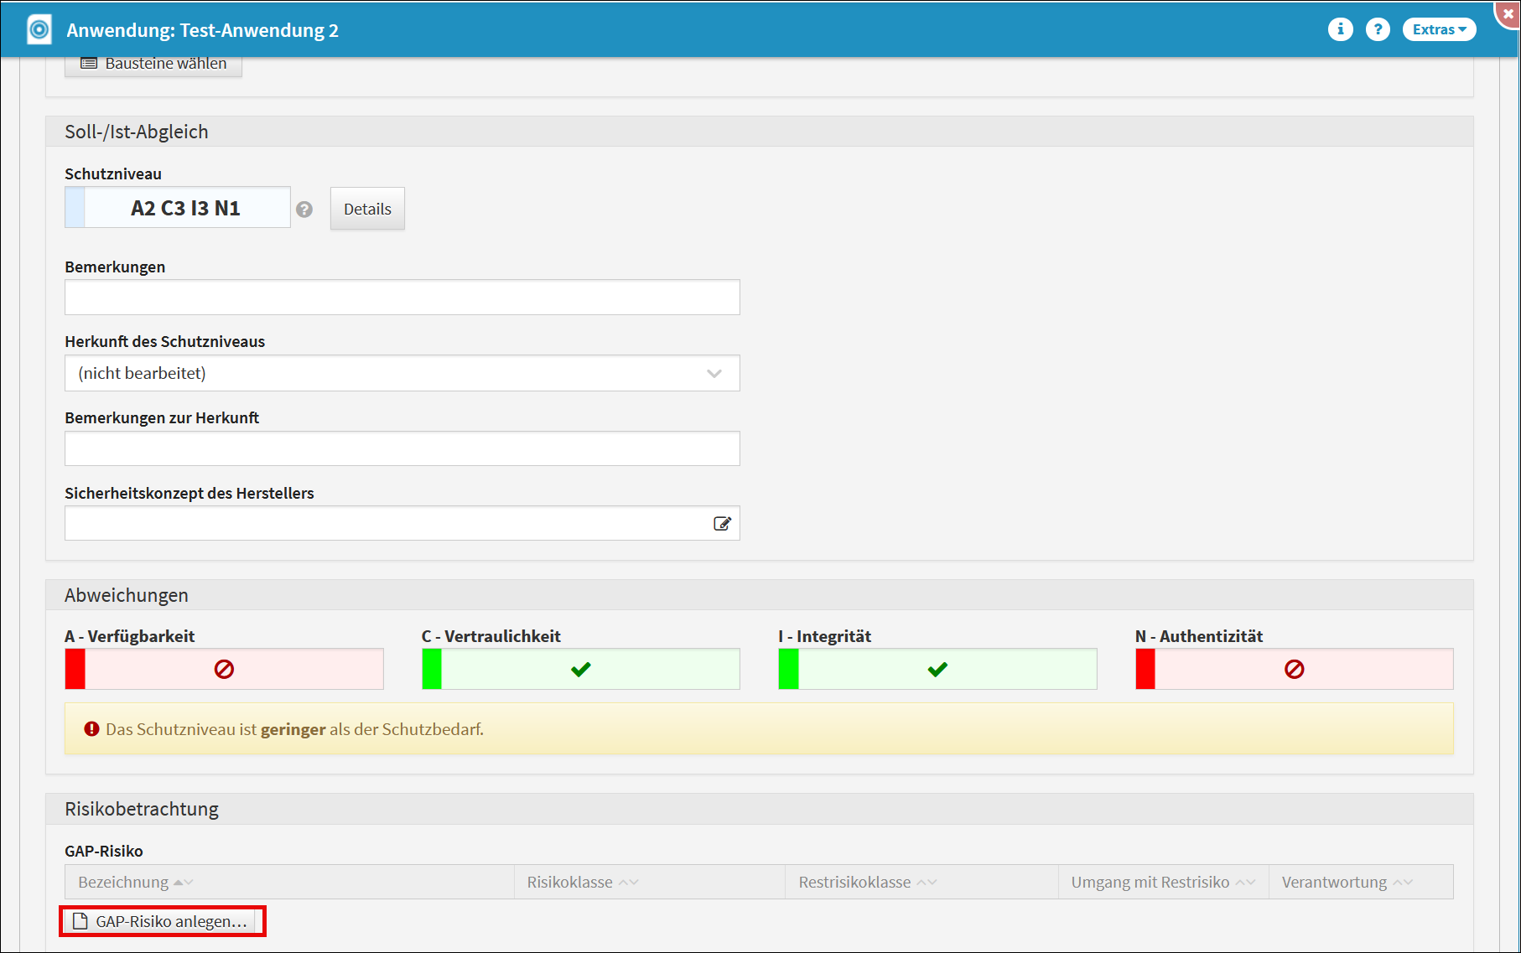This screenshot has height=953, width=1521.
Task: Click the prohibited icon under N - Authentizität
Action: pyautogui.click(x=1294, y=669)
